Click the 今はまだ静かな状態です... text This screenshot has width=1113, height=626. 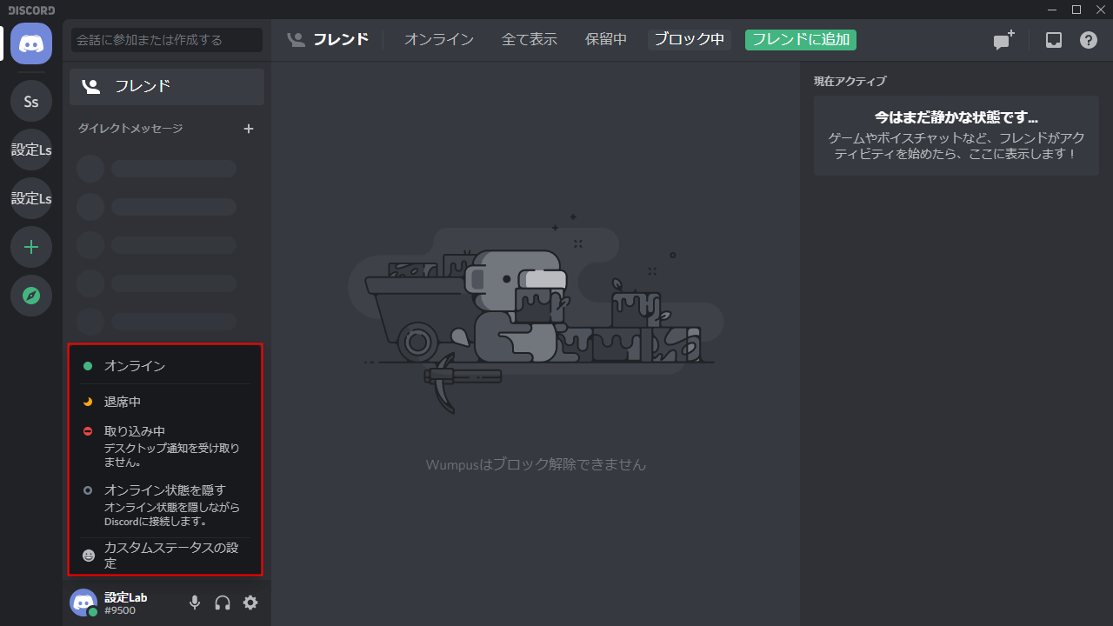[956, 117]
